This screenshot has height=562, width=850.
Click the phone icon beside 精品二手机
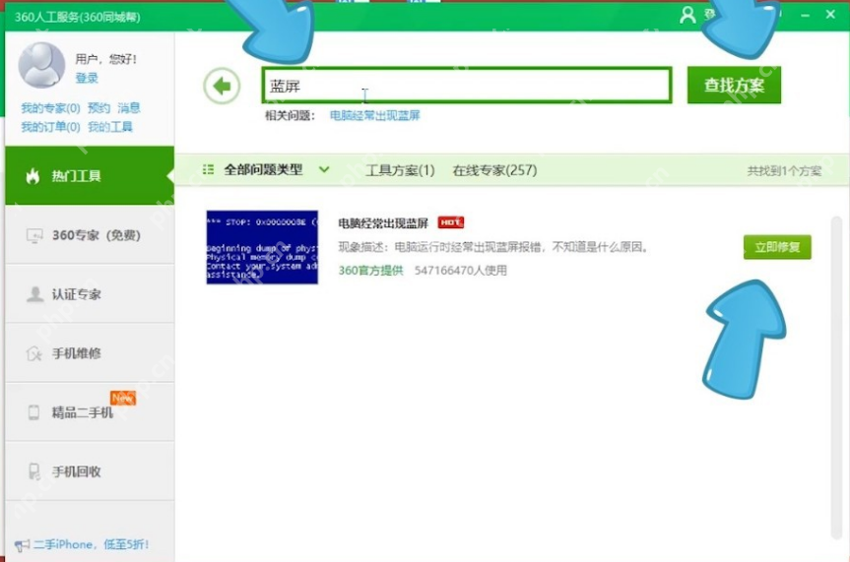coord(33,412)
